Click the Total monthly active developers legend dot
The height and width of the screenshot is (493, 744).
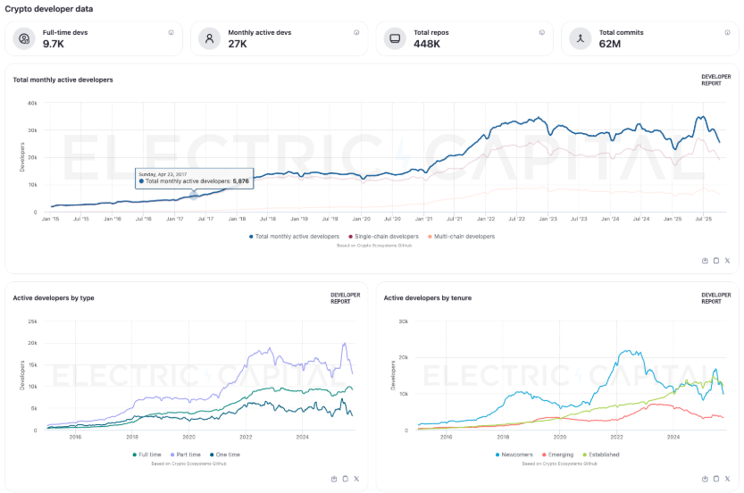click(252, 237)
